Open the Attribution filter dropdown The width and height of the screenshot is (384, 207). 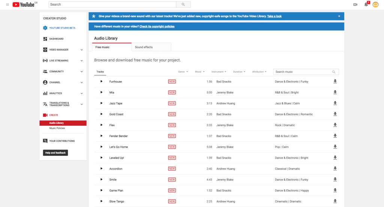click(x=259, y=71)
